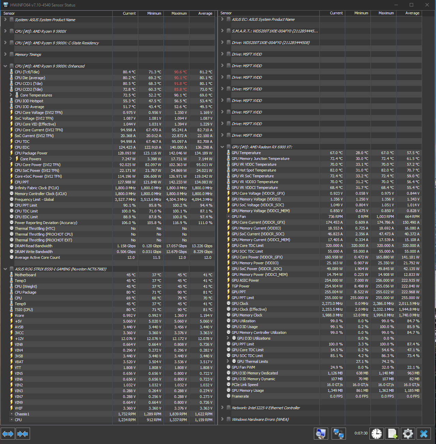This screenshot has width=436, height=444.
Task: Expand Network: Intel I225-V Ethernet Controller
Action: point(222,408)
